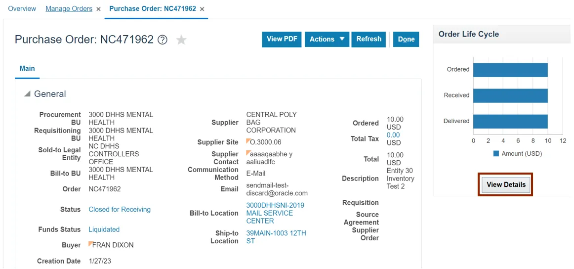The width and height of the screenshot is (574, 269).
Task: Click the Ordered bar in the chart
Action: [x=510, y=70]
